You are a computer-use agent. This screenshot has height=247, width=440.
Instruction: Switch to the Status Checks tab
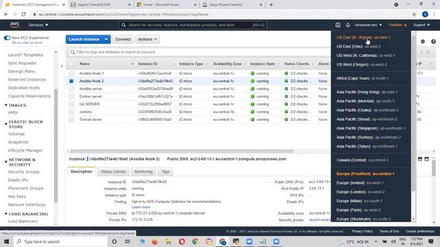point(113,172)
